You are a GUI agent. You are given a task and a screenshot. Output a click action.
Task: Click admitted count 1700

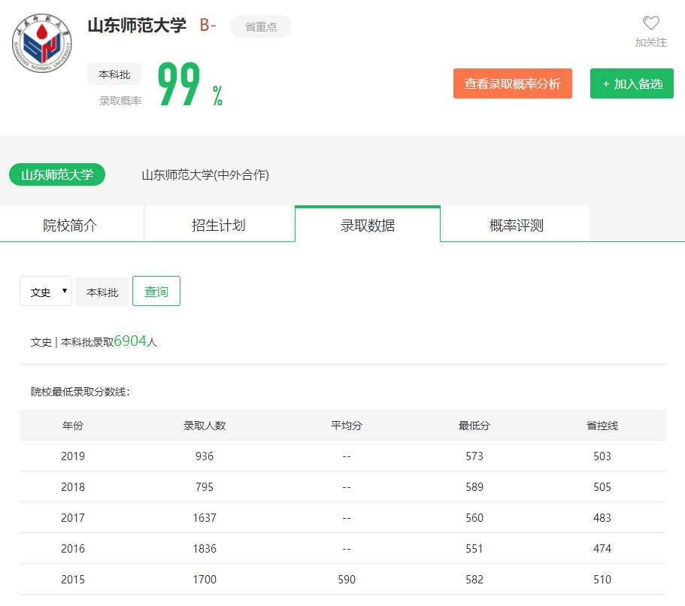pos(205,580)
